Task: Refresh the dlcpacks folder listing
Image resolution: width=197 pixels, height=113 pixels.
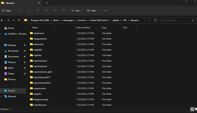Action: 155,20
